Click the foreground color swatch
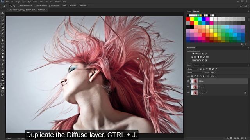This screenshot has width=250, height=140. point(2,86)
